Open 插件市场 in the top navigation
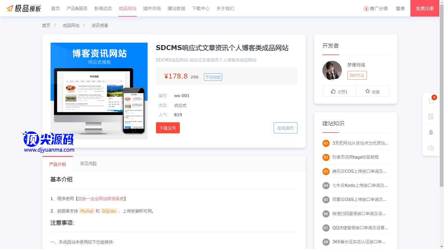 pos(152,9)
